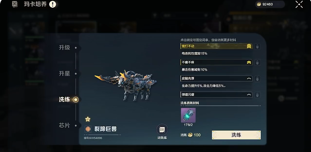Open the 芯片 tab
The height and width of the screenshot is (152, 311).
pos(64,125)
